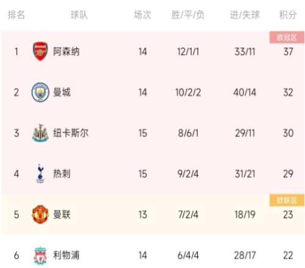Click the Tottenham Hotspur club crest

coord(40,174)
